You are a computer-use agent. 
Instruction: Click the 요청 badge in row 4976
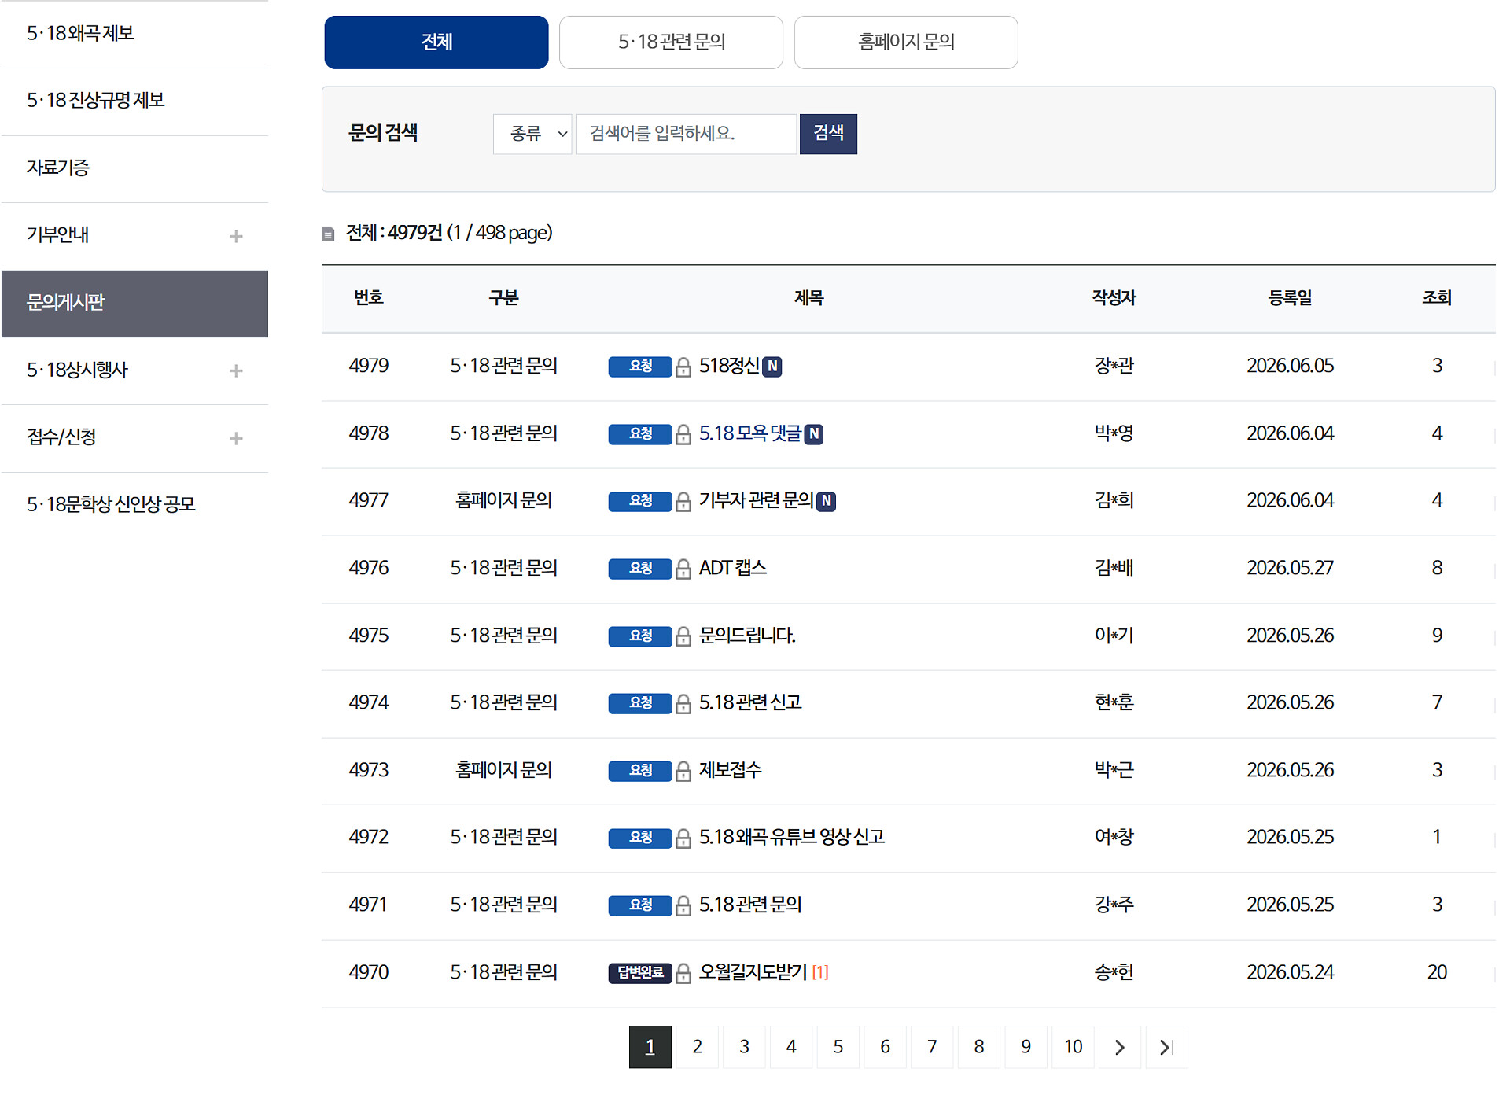coord(640,569)
